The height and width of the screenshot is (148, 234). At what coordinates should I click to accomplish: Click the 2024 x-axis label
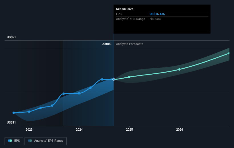(79, 130)
